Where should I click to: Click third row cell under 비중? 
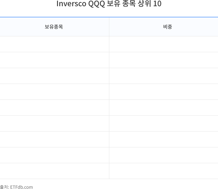163,76
